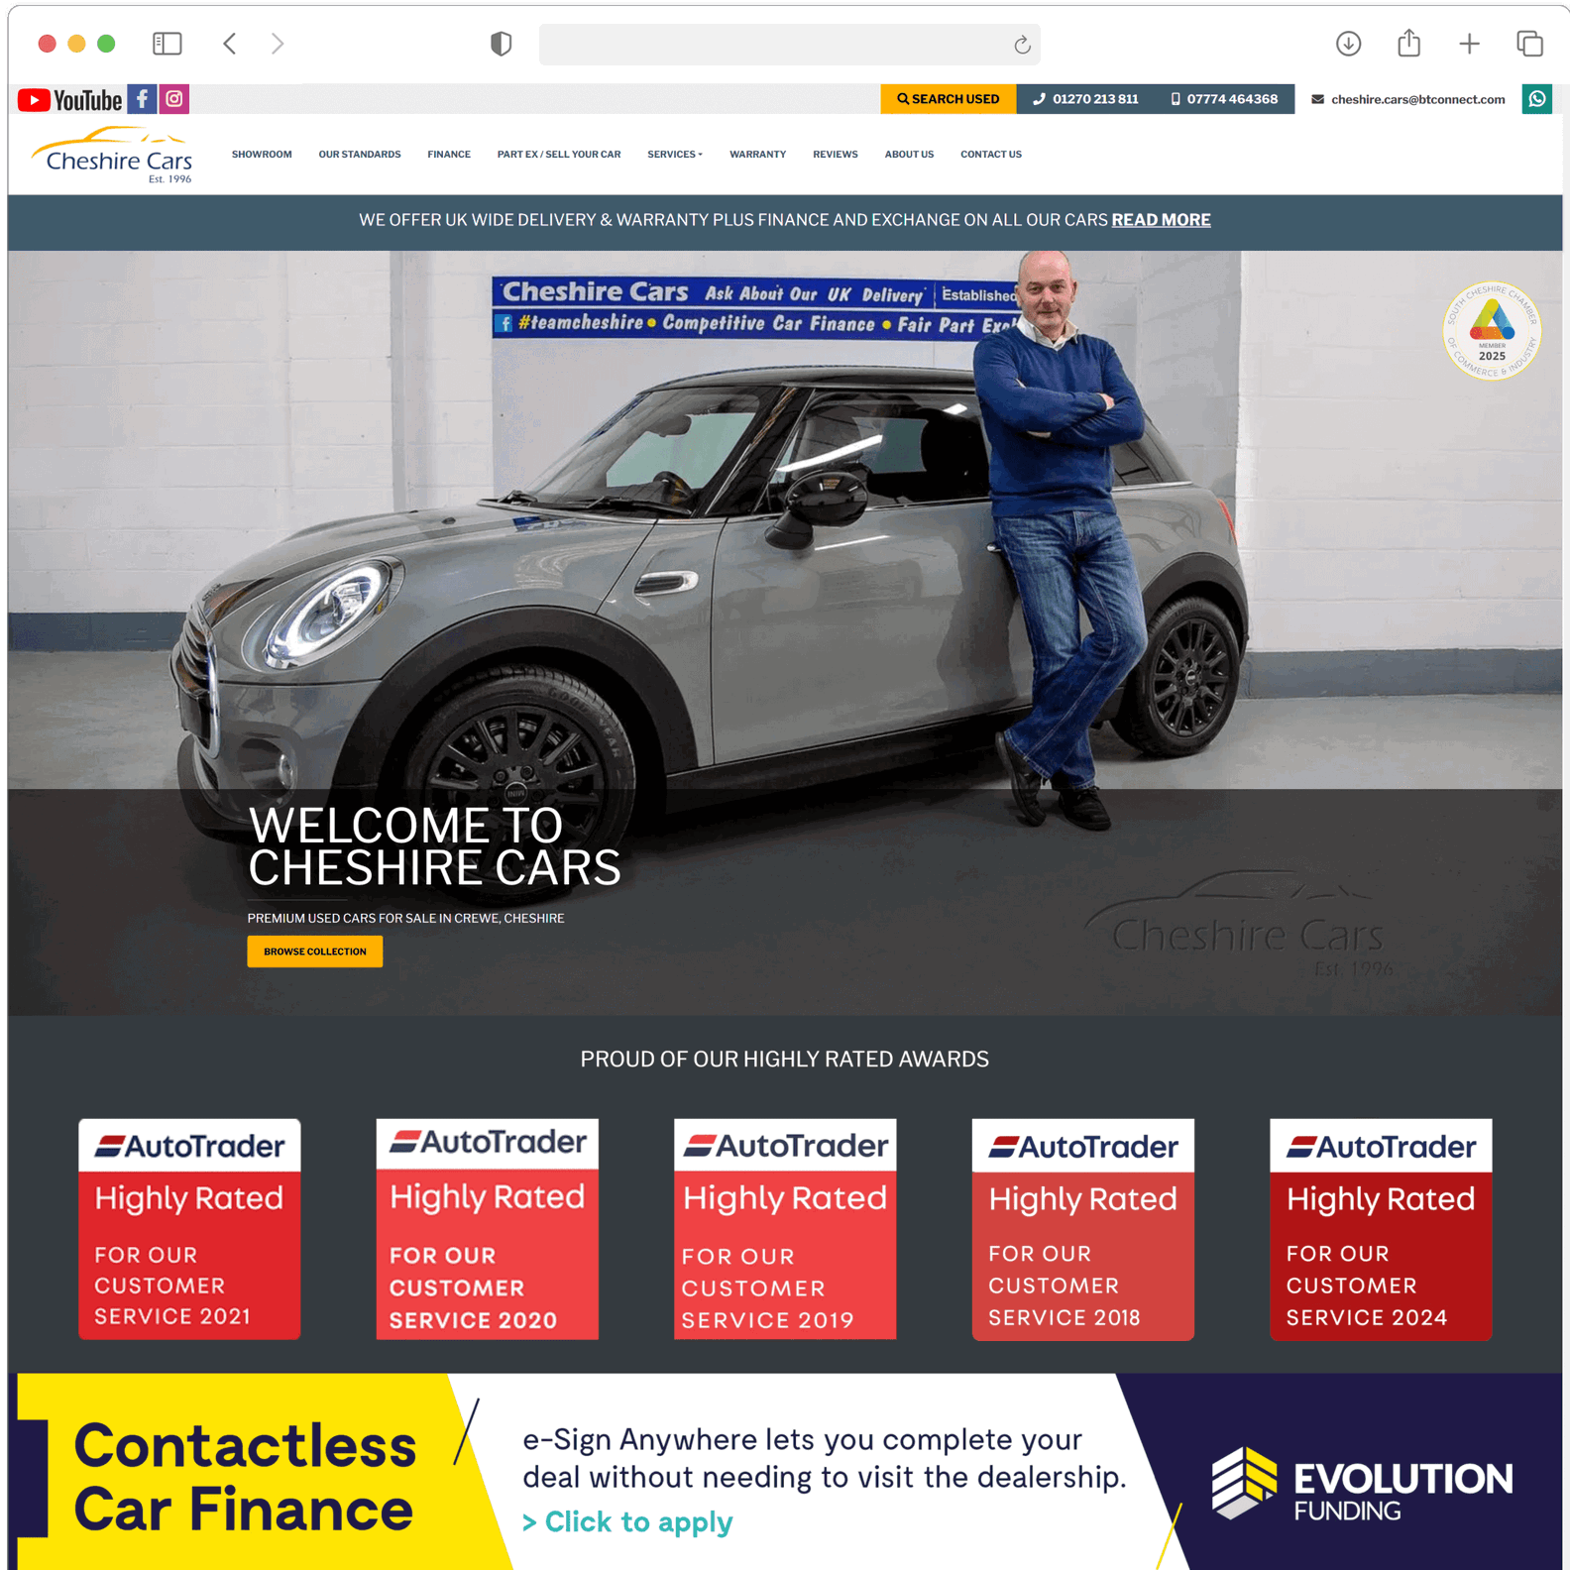Click the privacy shield icon
This screenshot has width=1570, height=1570.
501,44
